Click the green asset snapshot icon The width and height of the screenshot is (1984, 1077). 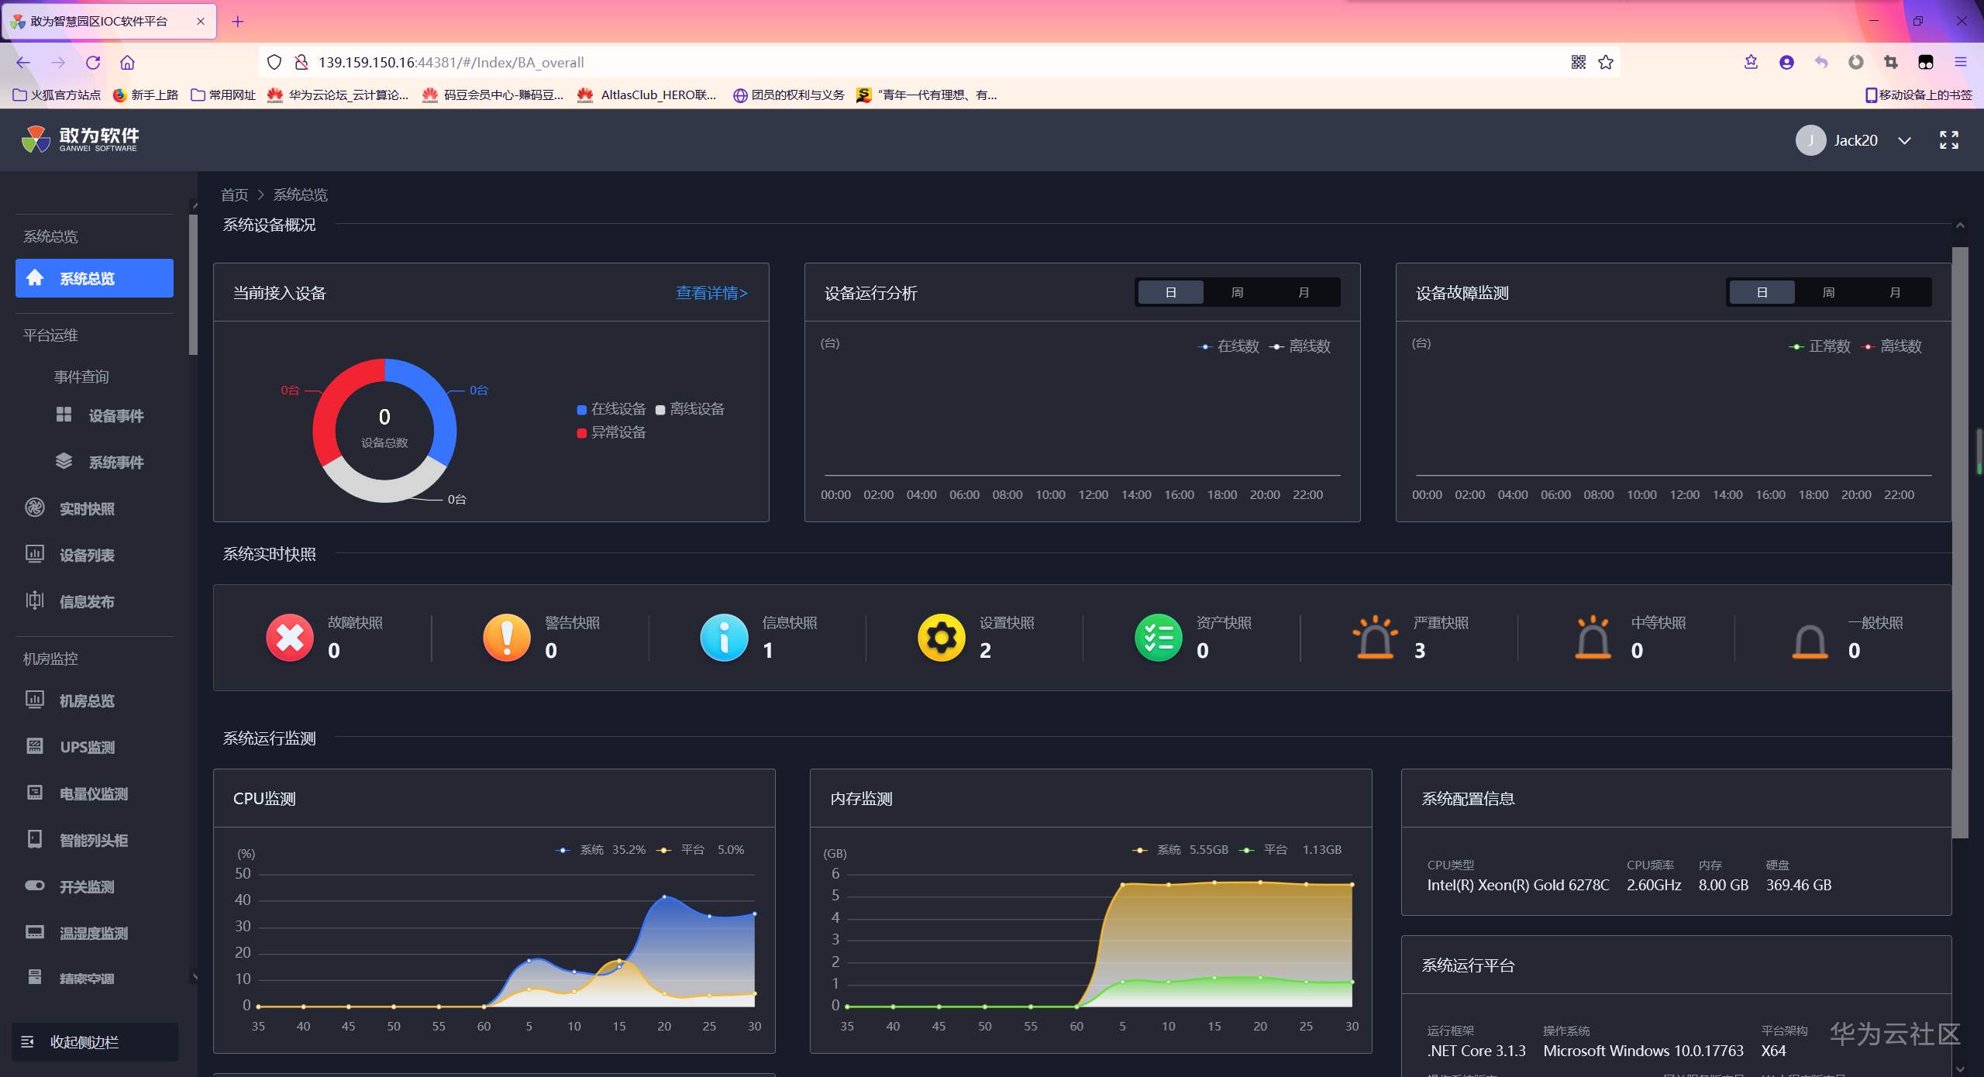[1158, 638]
